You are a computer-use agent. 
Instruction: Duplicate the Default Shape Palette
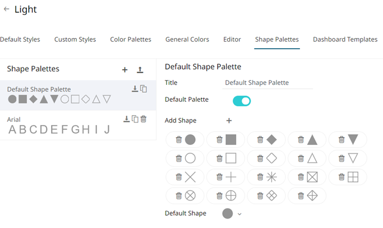pos(144,89)
